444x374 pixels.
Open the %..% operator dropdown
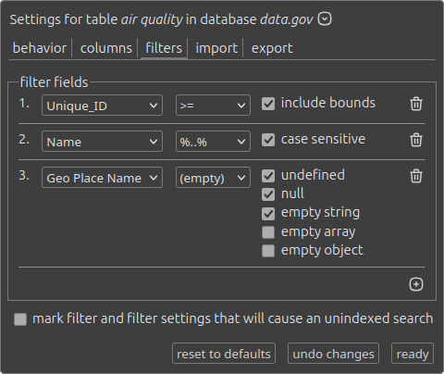pos(213,142)
